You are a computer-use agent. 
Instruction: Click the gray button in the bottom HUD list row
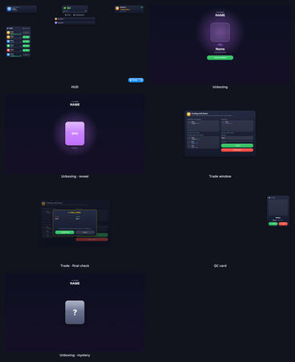pos(27,55)
